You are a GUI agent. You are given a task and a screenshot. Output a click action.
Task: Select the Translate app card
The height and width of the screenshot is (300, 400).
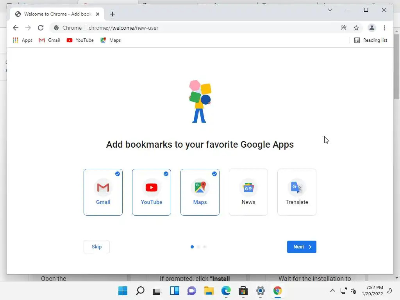[x=297, y=192]
